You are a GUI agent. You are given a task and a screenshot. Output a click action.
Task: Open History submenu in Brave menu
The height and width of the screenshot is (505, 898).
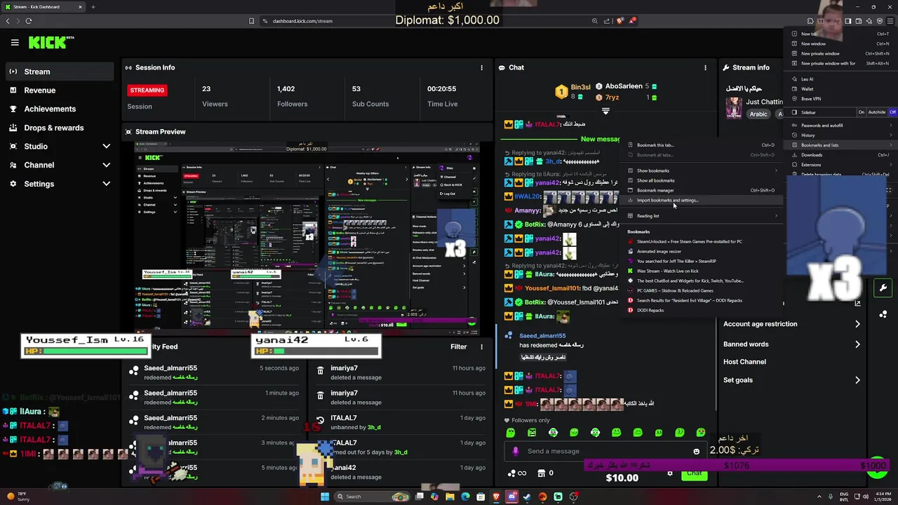tap(842, 135)
